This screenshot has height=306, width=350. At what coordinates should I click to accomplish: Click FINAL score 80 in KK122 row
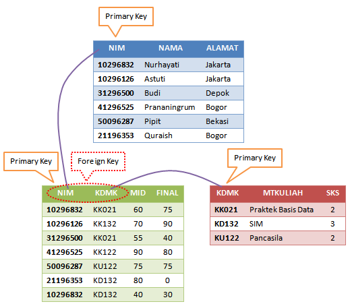pos(168,252)
